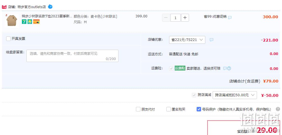Click the question mark icon in 运费险 row

pos(229,68)
